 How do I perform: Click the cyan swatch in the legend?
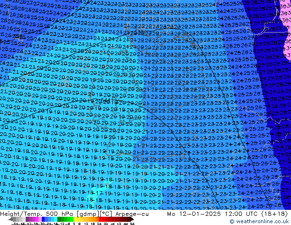[56, 219]
